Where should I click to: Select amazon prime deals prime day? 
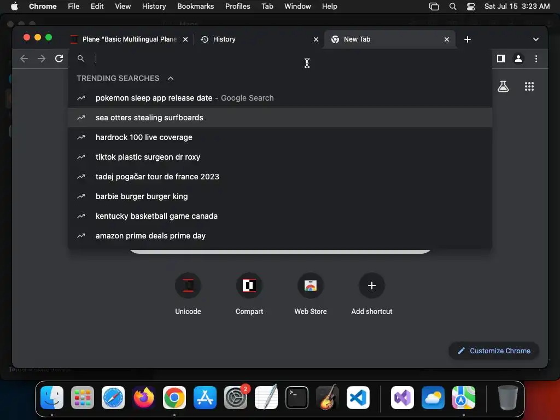pyautogui.click(x=280, y=235)
